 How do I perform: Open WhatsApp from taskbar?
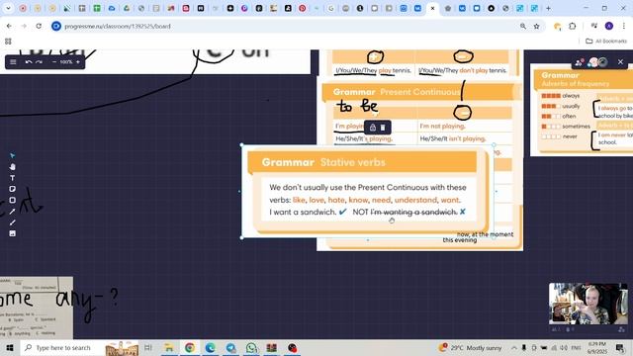[x=251, y=347]
